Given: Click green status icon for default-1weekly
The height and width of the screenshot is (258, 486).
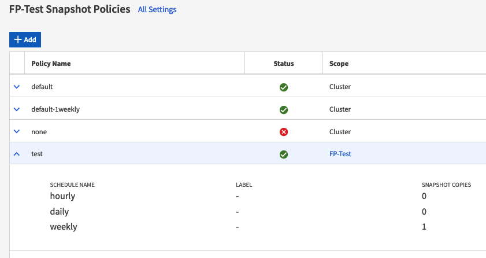Looking at the screenshot, I should (284, 110).
